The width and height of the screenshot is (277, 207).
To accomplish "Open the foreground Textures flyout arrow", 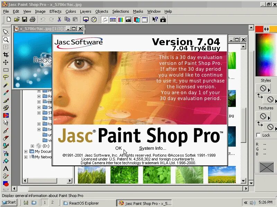I will pos(269,118).
